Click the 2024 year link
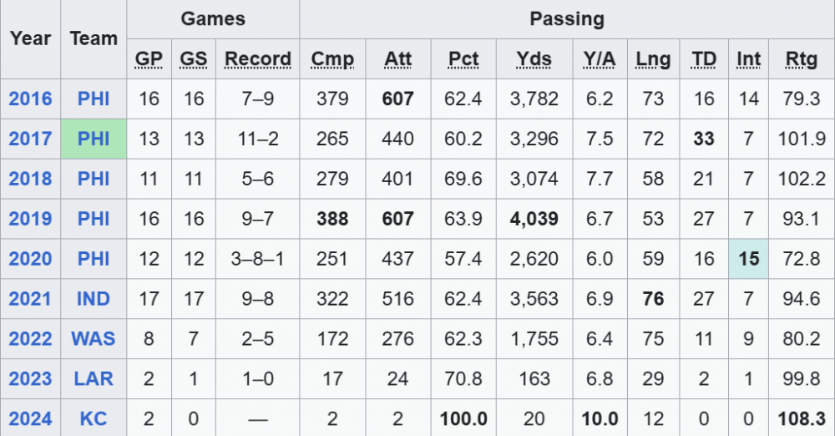835x436 pixels. [30, 418]
